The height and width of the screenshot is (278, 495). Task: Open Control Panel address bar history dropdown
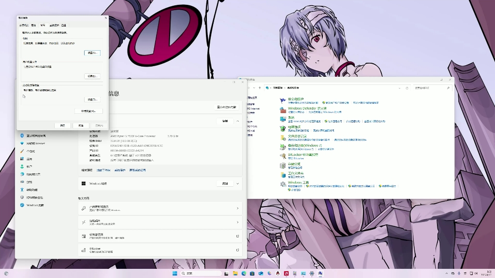pyautogui.click(x=399, y=88)
